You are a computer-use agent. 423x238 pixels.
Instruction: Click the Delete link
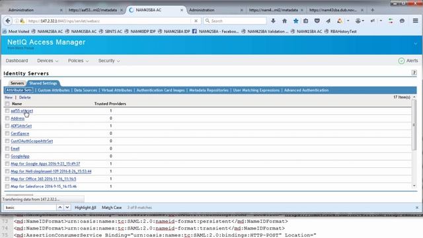(x=25, y=97)
